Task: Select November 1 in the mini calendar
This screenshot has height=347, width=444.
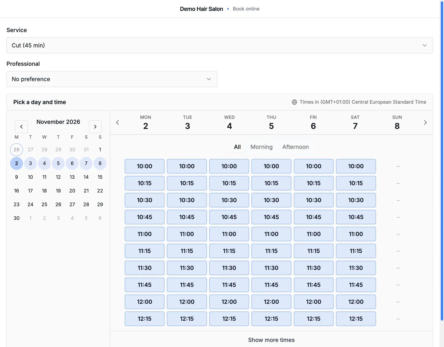Action: tap(100, 150)
